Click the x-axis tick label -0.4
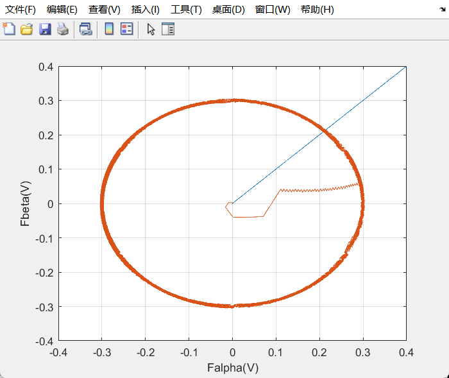Image resolution: width=449 pixels, height=378 pixels. tap(58, 352)
